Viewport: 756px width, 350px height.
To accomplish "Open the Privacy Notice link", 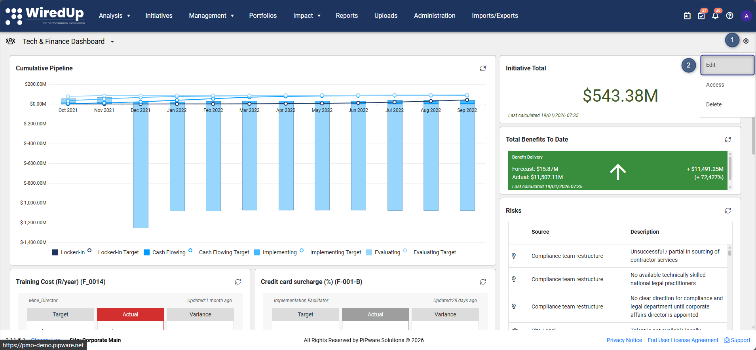I will [x=624, y=340].
